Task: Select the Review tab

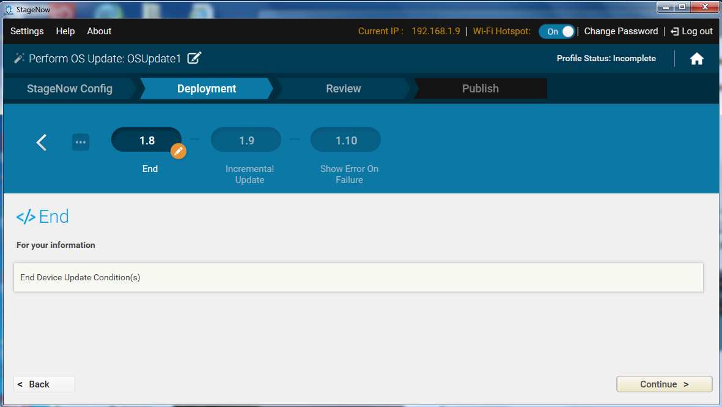Action: (343, 89)
